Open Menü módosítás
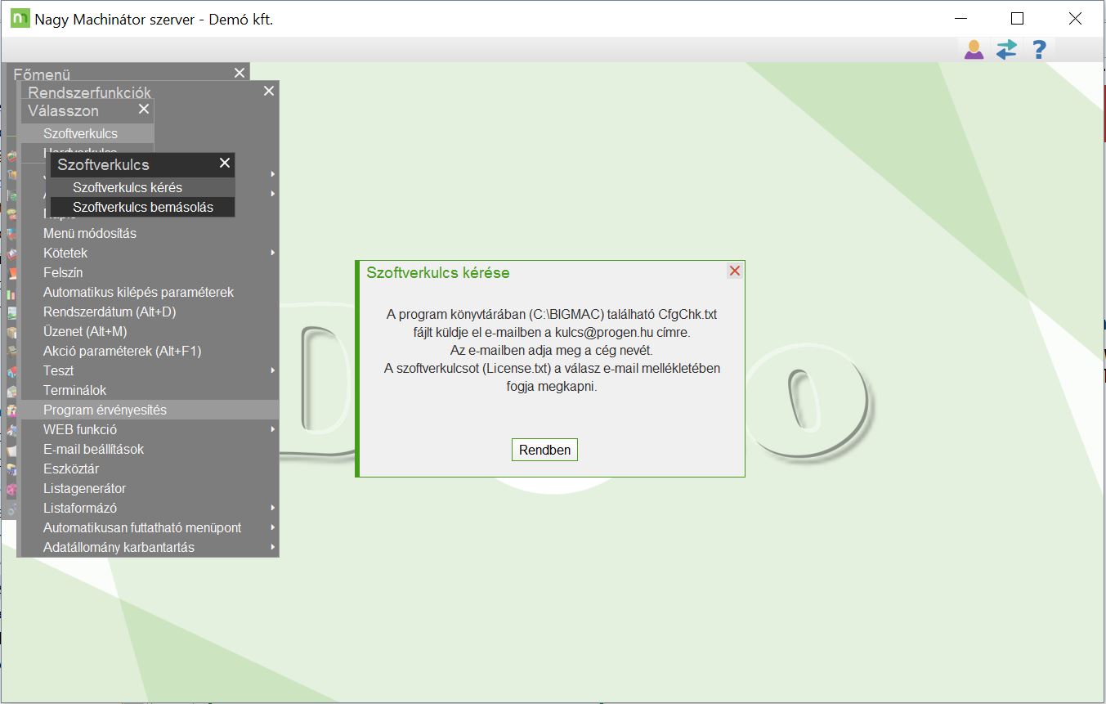1106x704 pixels. click(148, 233)
